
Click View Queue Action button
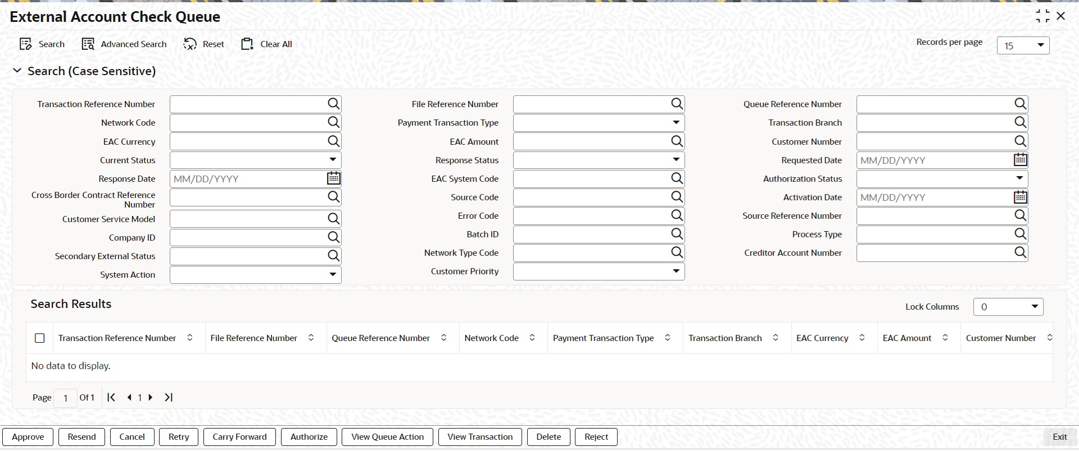pyautogui.click(x=387, y=437)
